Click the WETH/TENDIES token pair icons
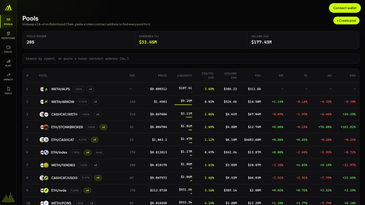The image size is (365, 205). [x=44, y=165]
